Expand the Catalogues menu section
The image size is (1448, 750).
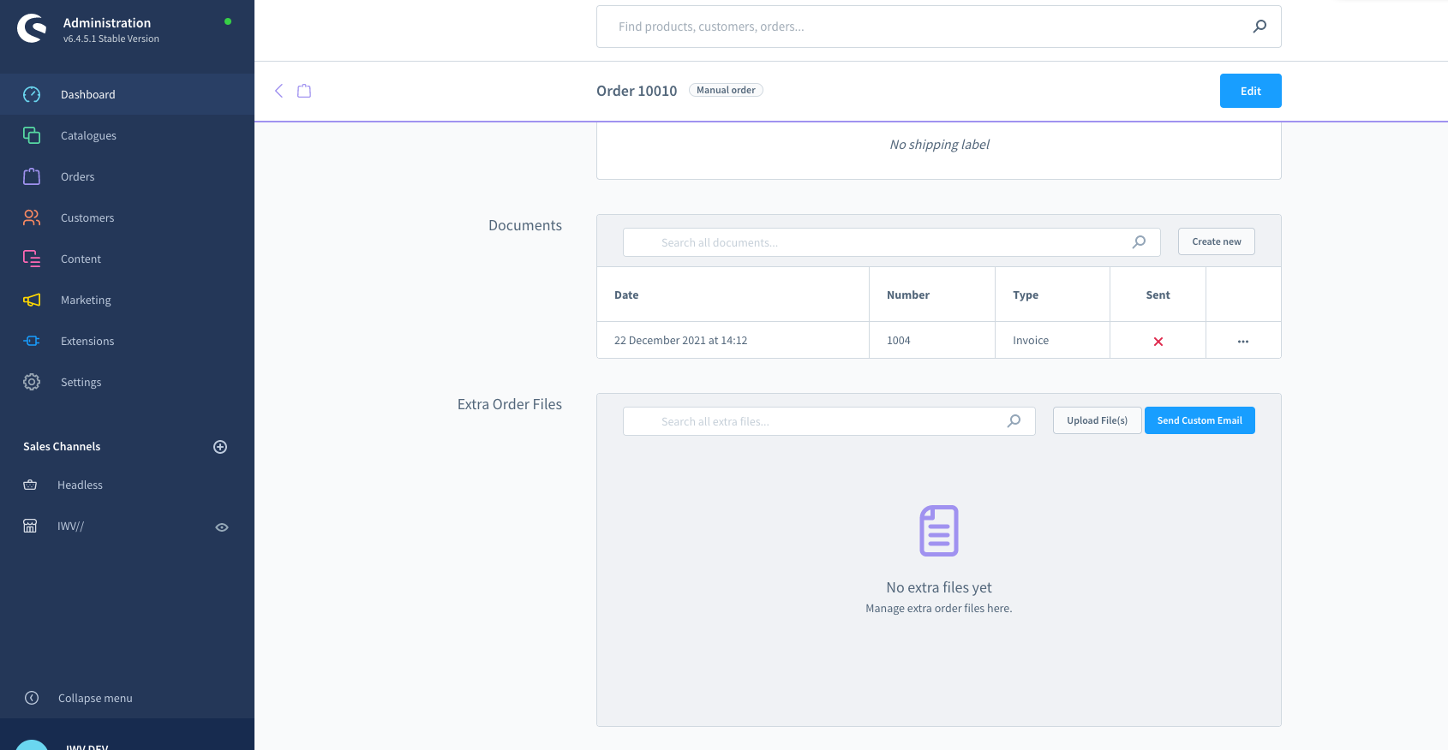[88, 135]
